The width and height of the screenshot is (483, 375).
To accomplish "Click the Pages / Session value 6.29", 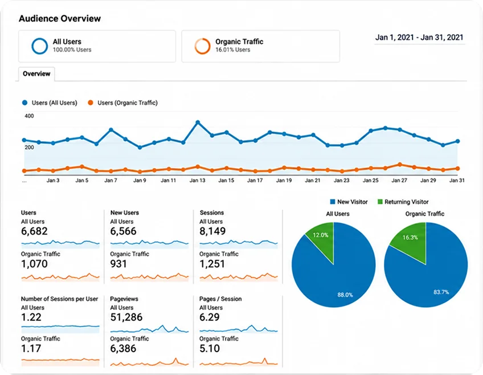I will coord(210,317).
